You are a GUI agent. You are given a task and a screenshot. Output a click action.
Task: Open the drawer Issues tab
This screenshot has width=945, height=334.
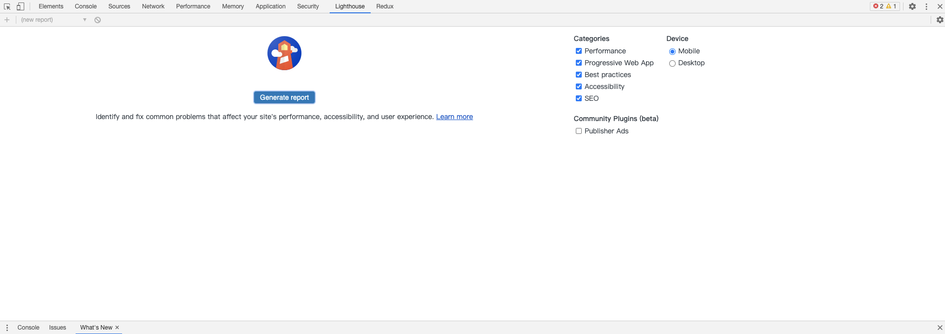pos(57,328)
